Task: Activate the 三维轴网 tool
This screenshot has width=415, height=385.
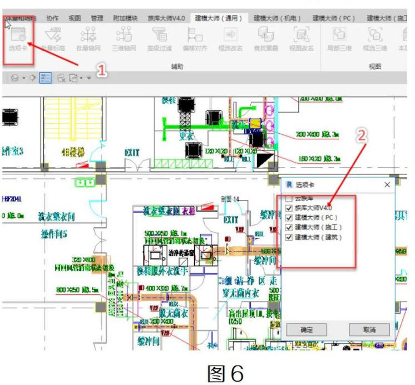Action: tap(124, 39)
